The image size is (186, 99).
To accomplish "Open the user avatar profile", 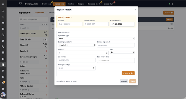I will tap(3, 95).
